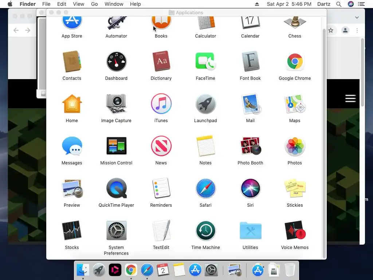Launch Time Machine
This screenshot has width=373, height=280.
[205, 230]
